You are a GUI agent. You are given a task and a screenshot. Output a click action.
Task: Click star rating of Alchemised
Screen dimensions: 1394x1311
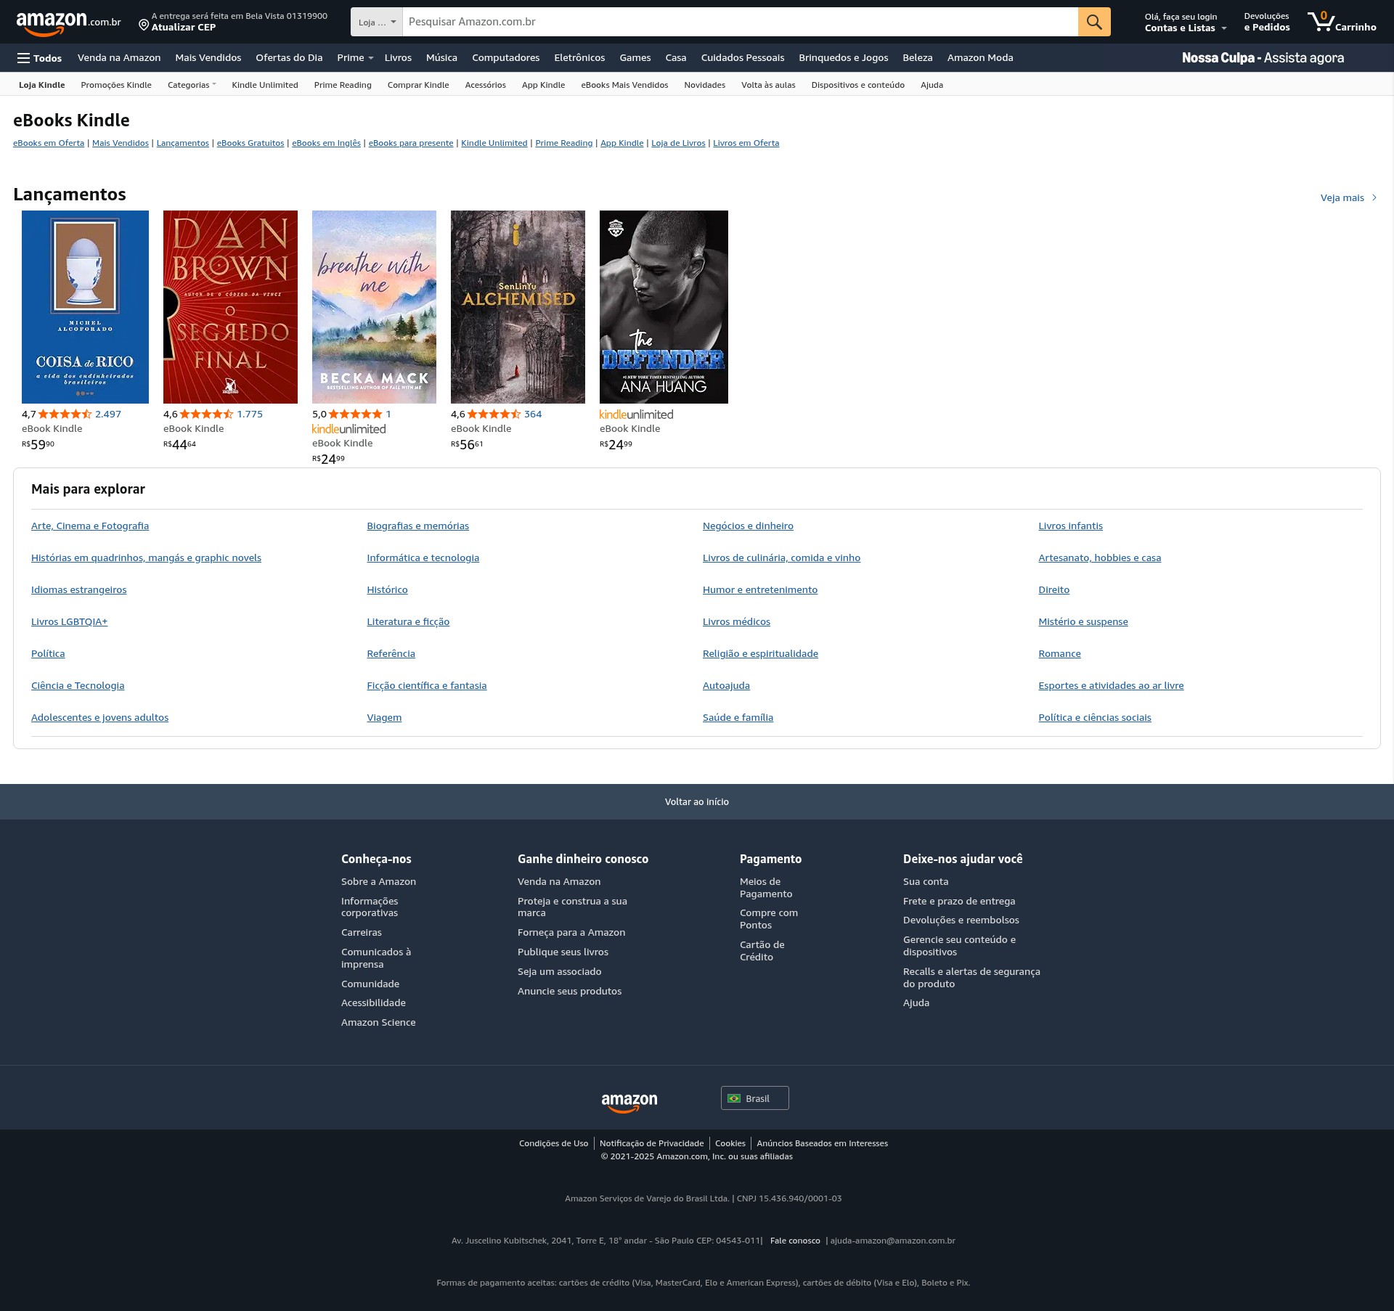494,414
